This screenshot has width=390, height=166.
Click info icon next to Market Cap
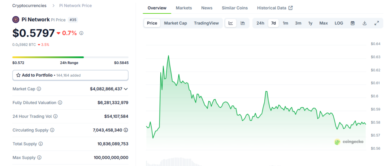(x=39, y=89)
